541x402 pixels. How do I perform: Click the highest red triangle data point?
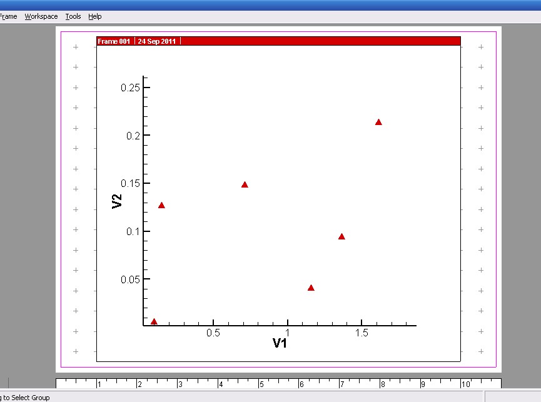click(x=378, y=123)
